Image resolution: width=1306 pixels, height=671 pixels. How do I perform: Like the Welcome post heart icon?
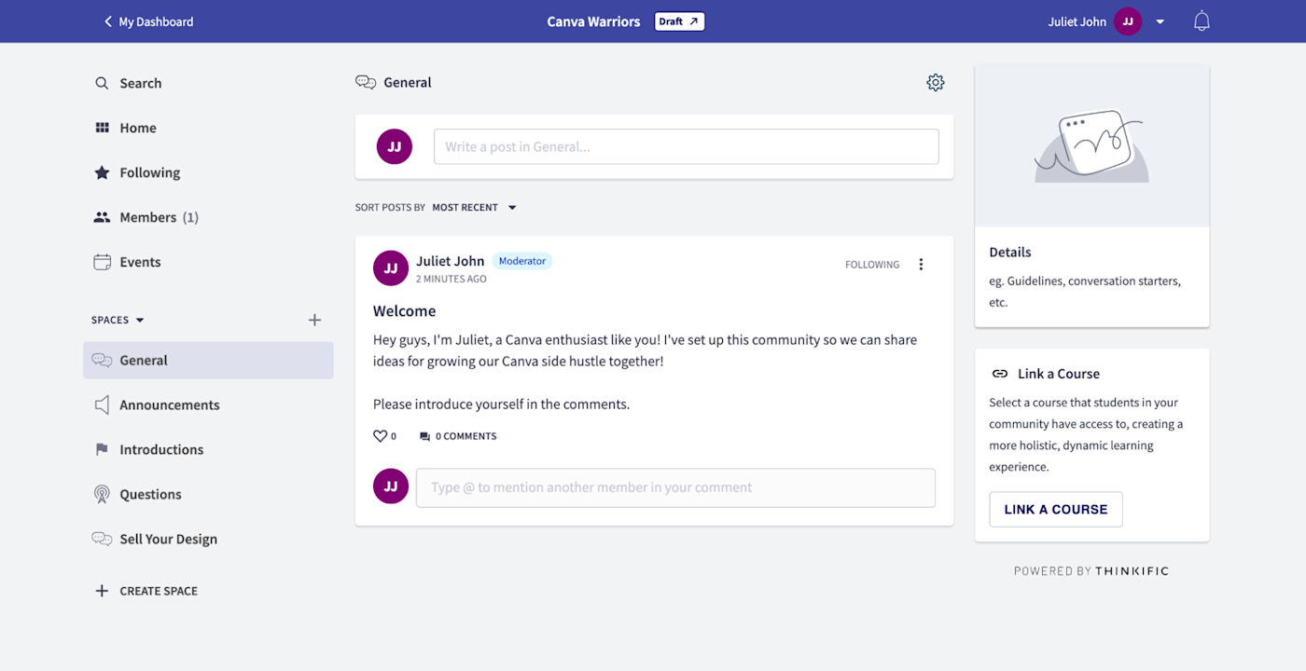click(x=380, y=436)
